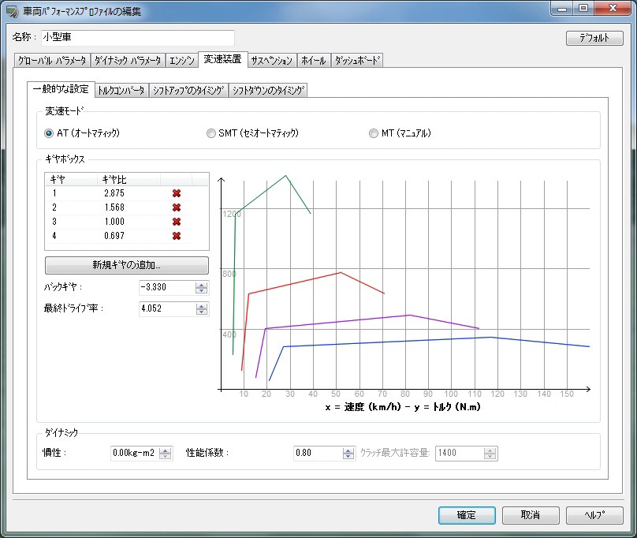Click the デフォルト button
This screenshot has height=538, width=637.
coord(594,38)
